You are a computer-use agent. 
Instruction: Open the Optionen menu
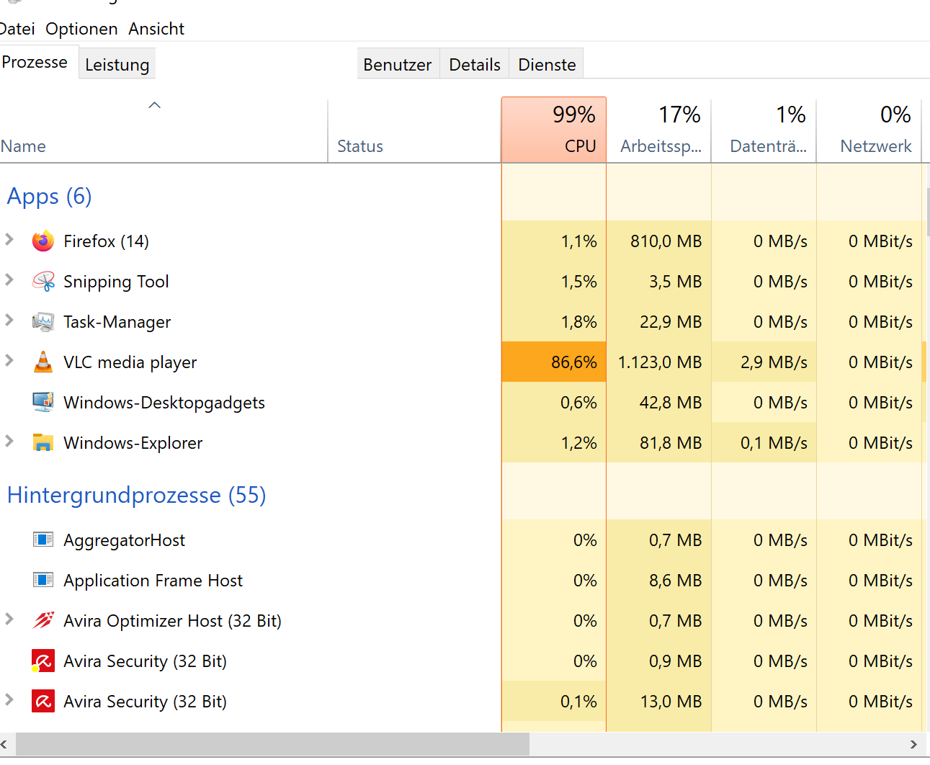point(81,29)
